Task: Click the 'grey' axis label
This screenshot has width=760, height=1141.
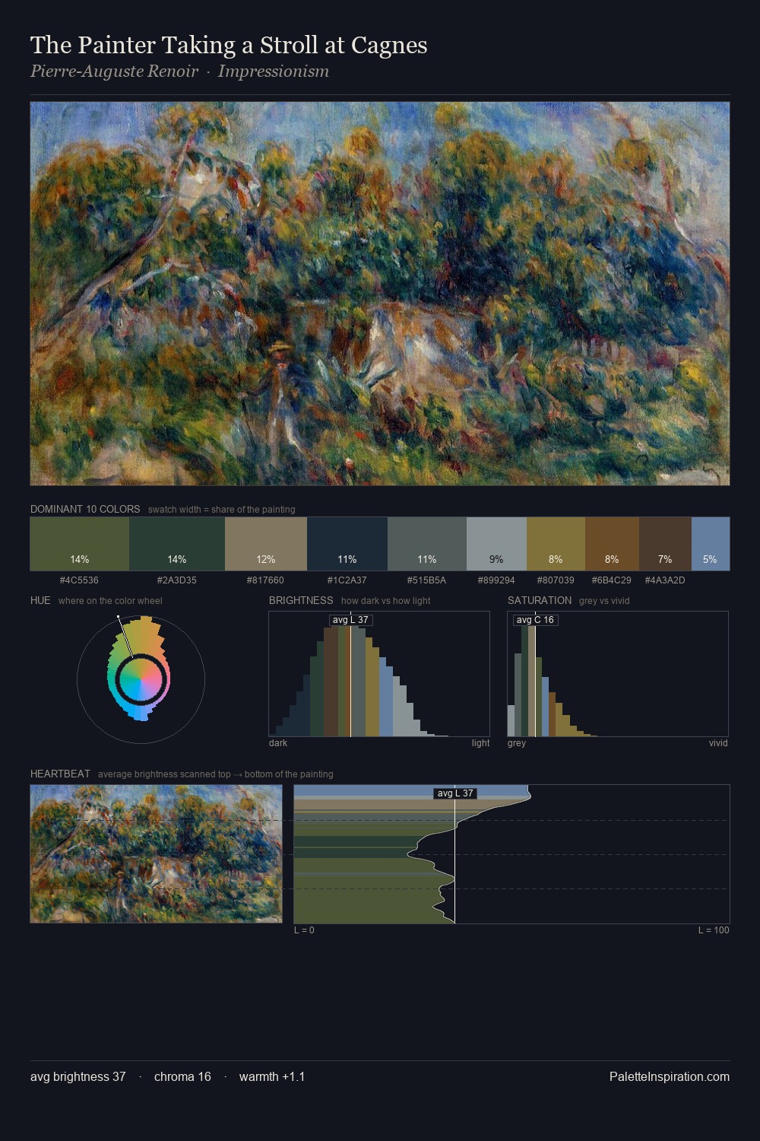Action: pos(517,743)
